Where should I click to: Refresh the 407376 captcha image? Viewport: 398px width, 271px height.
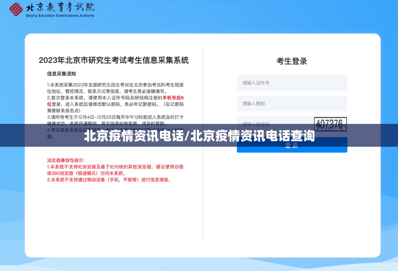coord(330,124)
